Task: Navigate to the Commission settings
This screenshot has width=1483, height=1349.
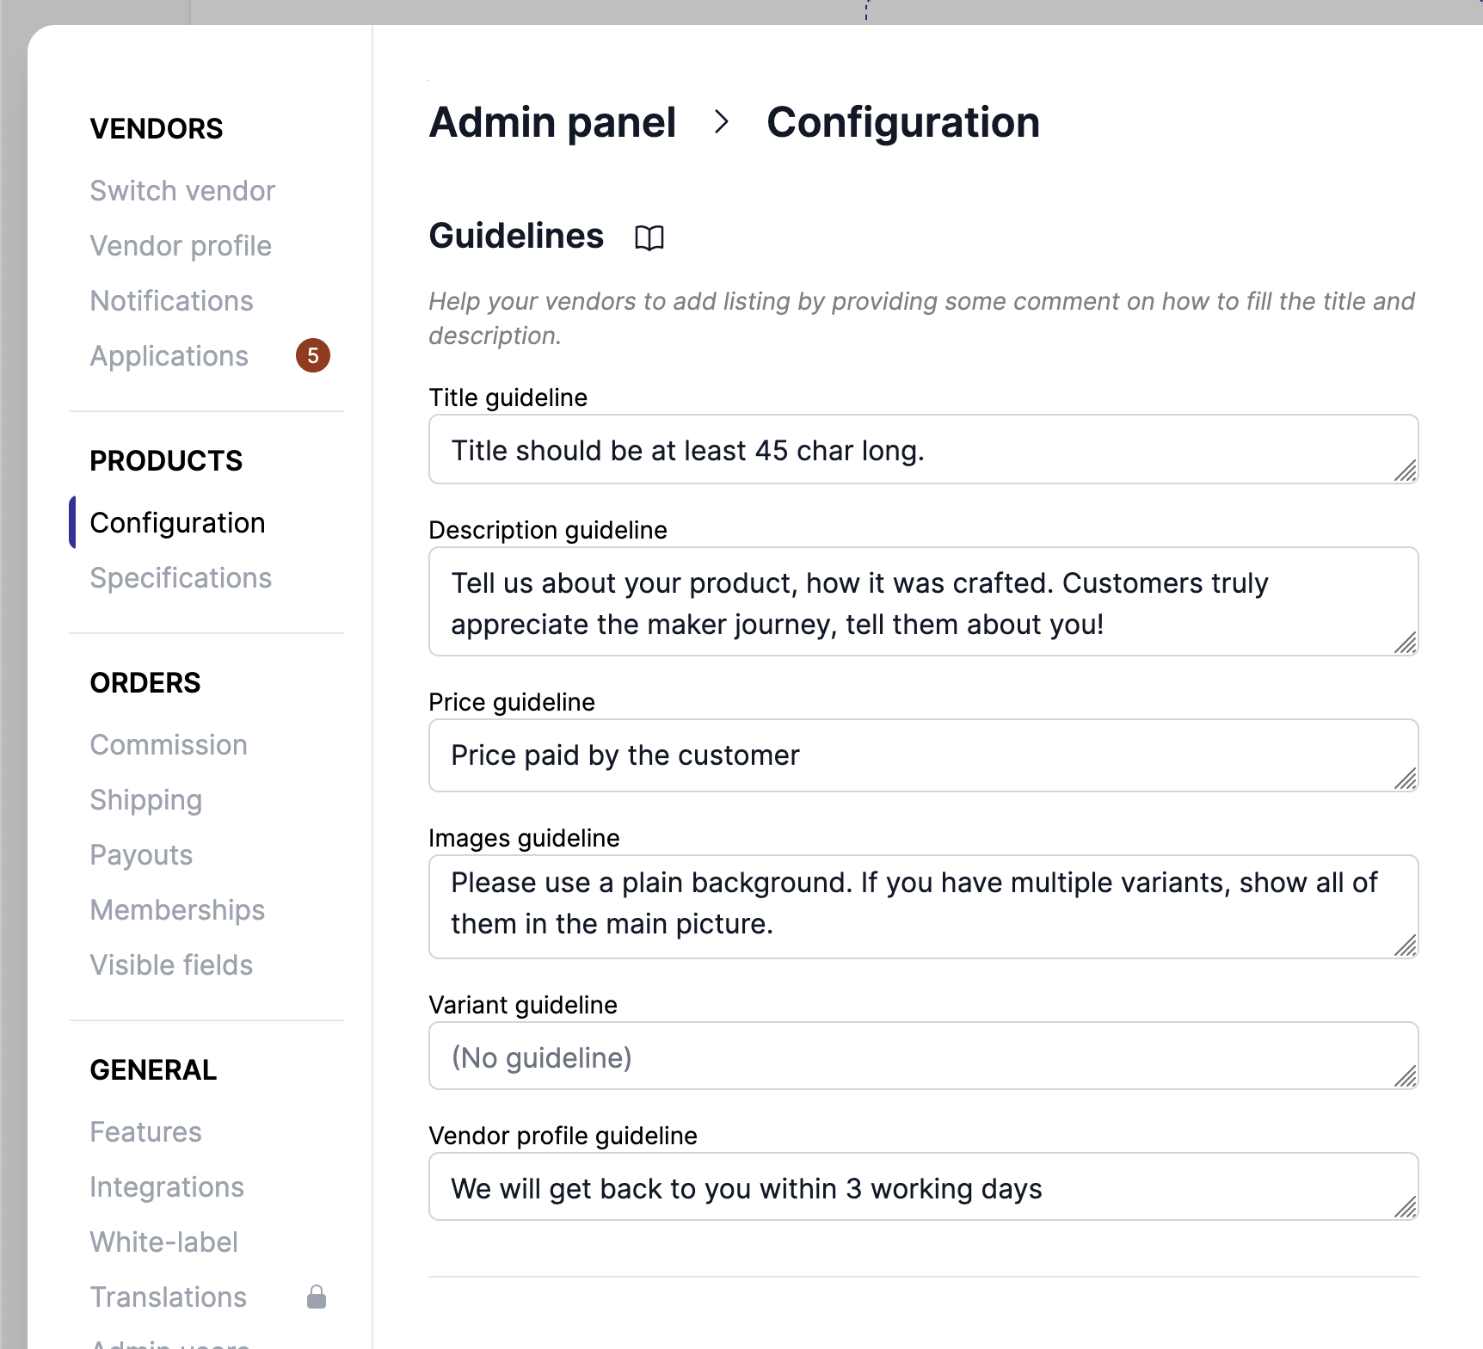Action: coord(169,745)
